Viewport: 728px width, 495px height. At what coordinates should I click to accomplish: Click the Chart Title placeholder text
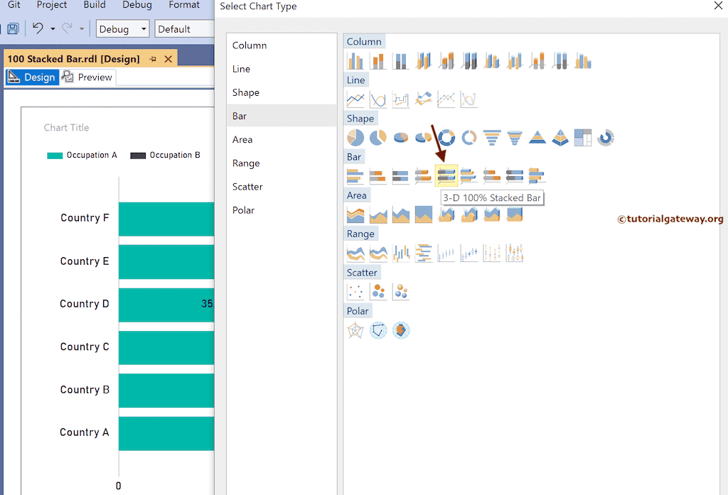(x=66, y=128)
